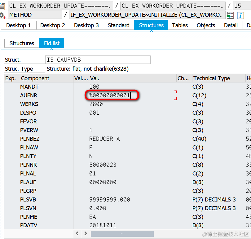The image size is (251, 239).
Task: Select the PLNME component name
Action: tap(29, 217)
